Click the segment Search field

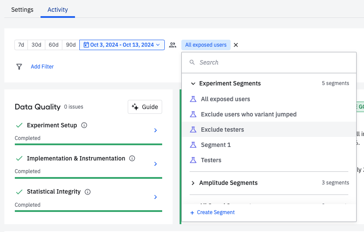pyautogui.click(x=270, y=62)
